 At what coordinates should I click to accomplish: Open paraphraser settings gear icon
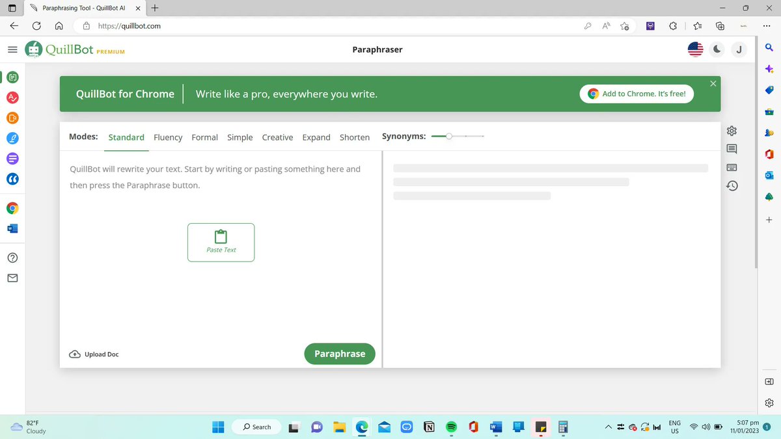tap(732, 131)
